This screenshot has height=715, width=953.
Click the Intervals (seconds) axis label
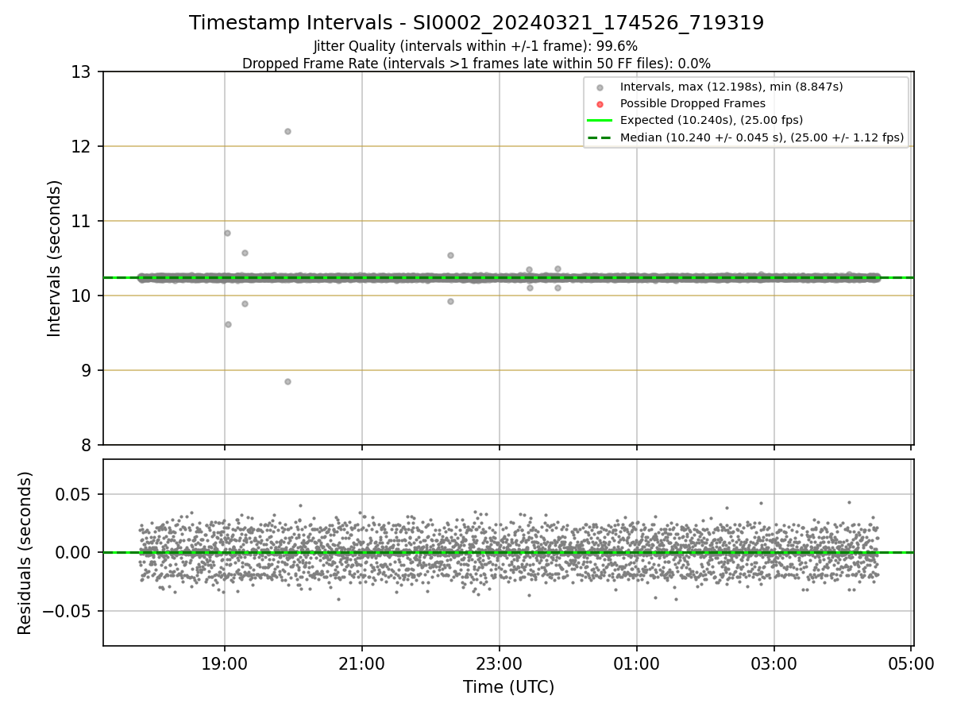point(55,258)
